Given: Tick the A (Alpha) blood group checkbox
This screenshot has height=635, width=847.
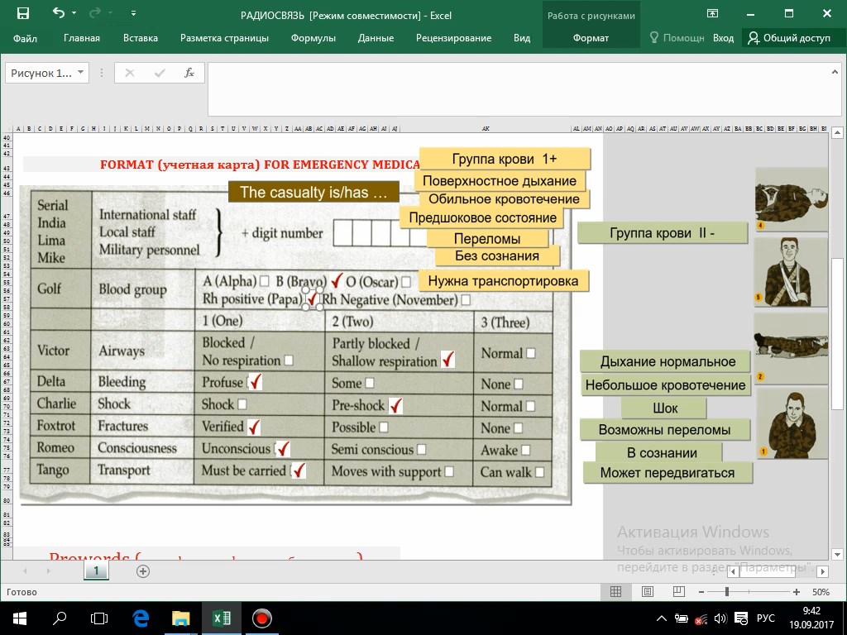Looking at the screenshot, I should pos(264,281).
